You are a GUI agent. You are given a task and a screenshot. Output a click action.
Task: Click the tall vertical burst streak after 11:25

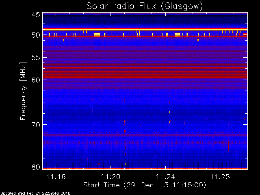(187, 140)
